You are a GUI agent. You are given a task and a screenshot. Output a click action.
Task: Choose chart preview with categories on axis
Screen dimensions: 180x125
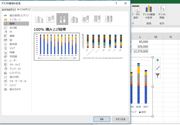click(x=103, y=46)
